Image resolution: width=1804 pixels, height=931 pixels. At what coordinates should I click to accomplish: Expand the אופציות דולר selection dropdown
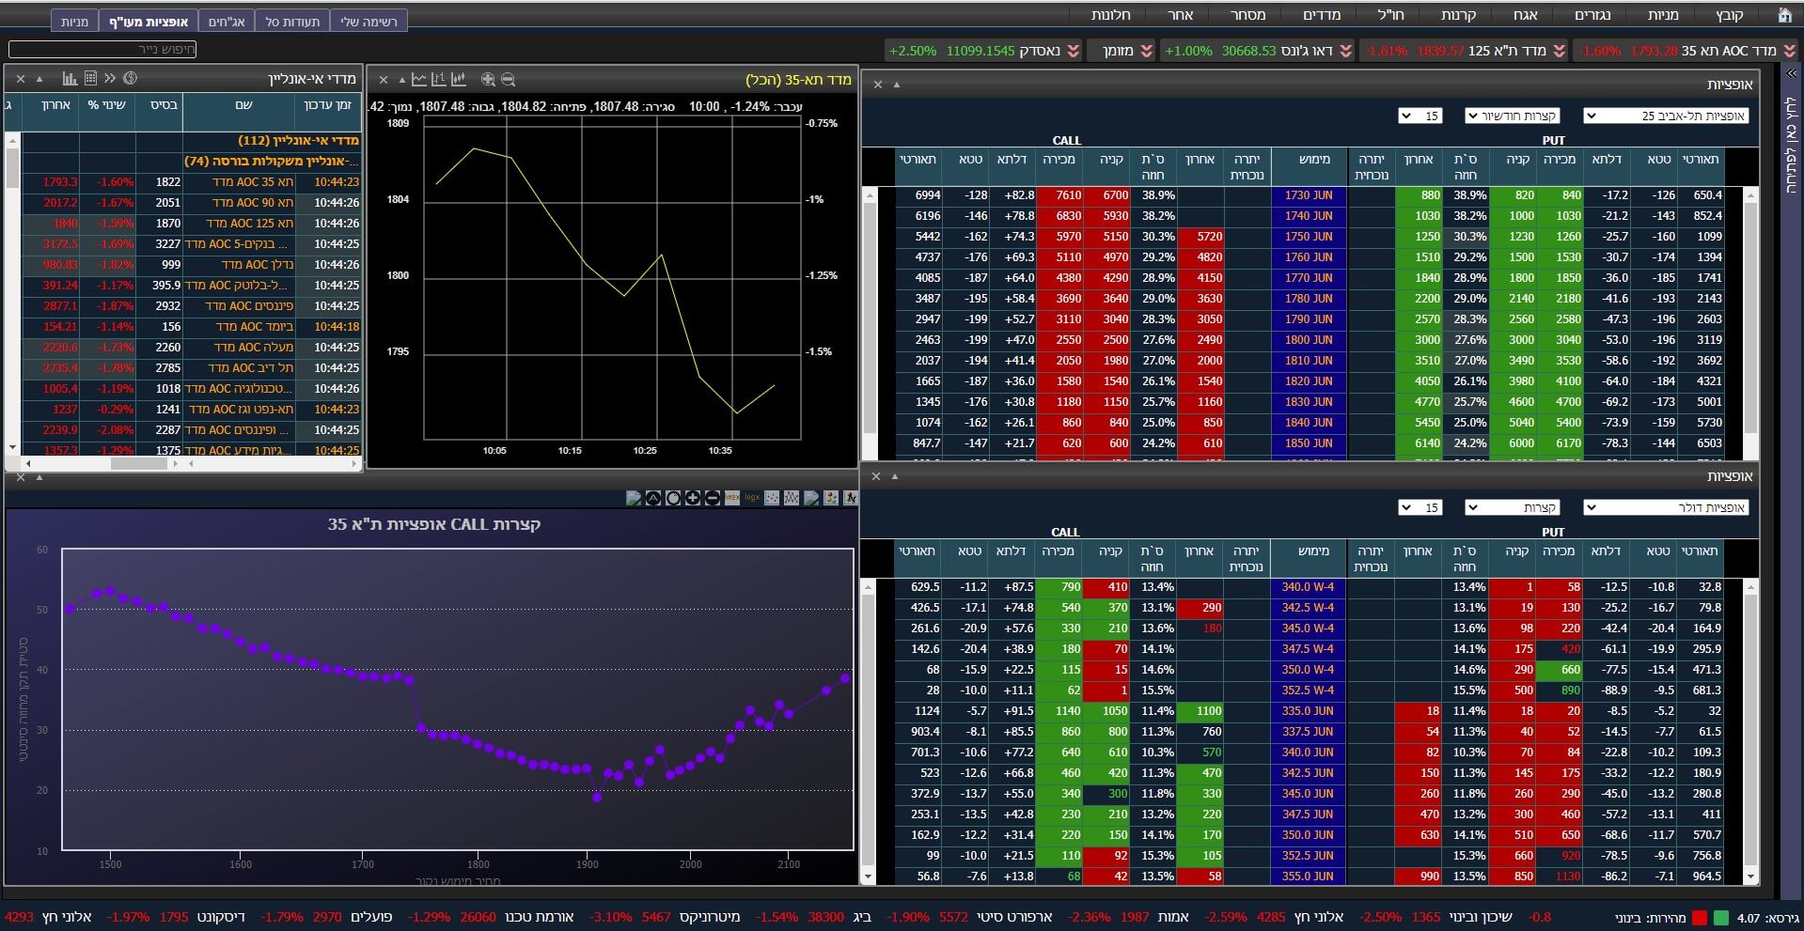click(1665, 507)
